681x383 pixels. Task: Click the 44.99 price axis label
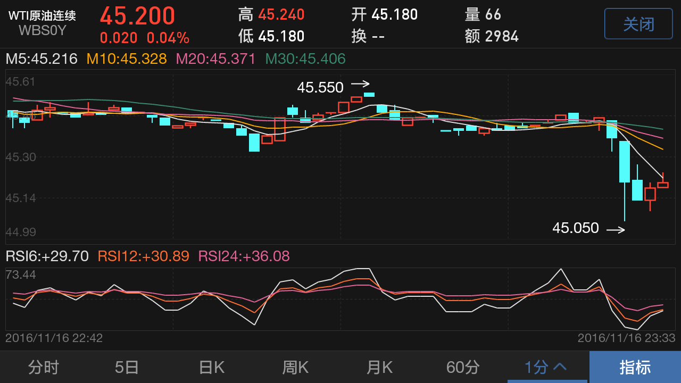[21, 232]
